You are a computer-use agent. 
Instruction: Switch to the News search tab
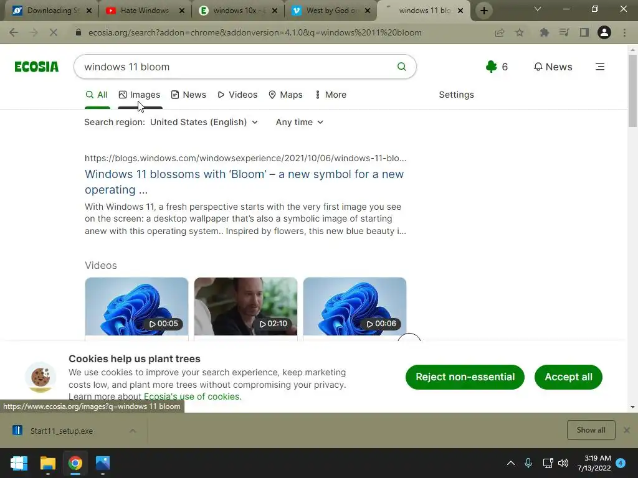tap(189, 95)
